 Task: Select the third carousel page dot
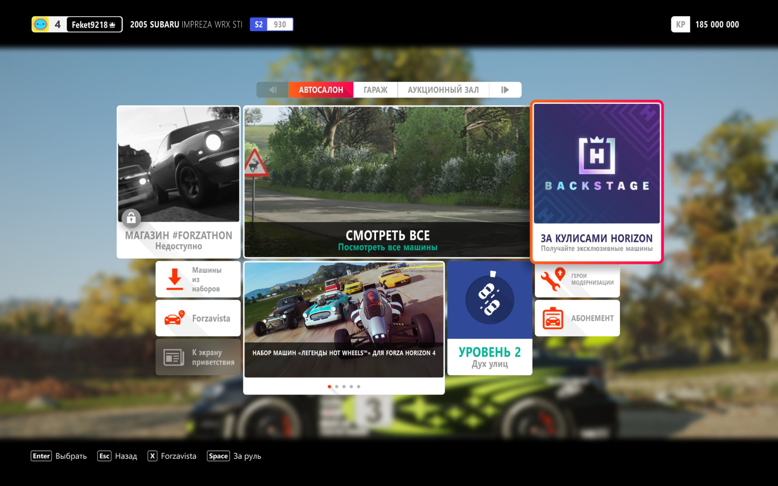coord(344,386)
